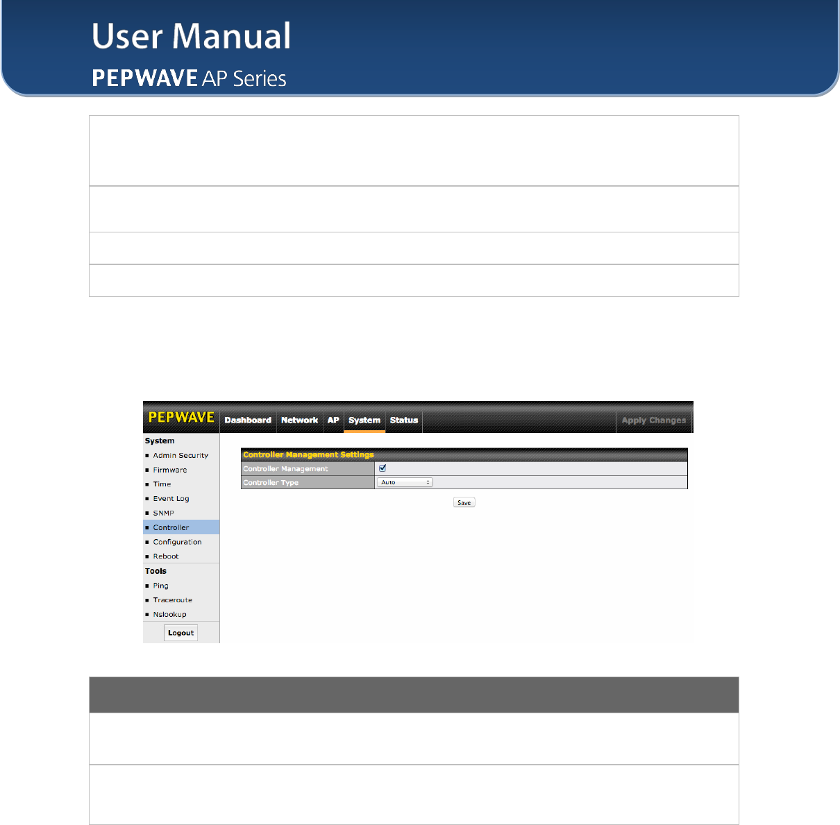Go to the Status tab
Image resolution: width=840 pixels, height=825 pixels.
coord(404,420)
